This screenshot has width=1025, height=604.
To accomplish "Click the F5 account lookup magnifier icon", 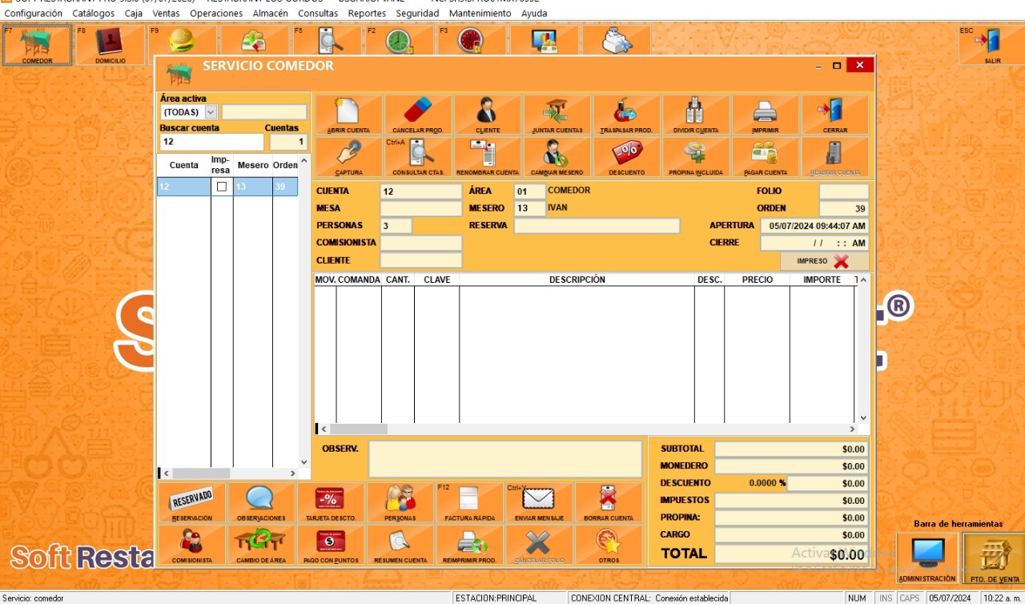I will click(327, 41).
